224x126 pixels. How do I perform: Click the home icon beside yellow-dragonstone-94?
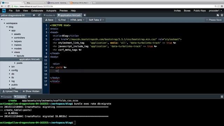[34, 15]
